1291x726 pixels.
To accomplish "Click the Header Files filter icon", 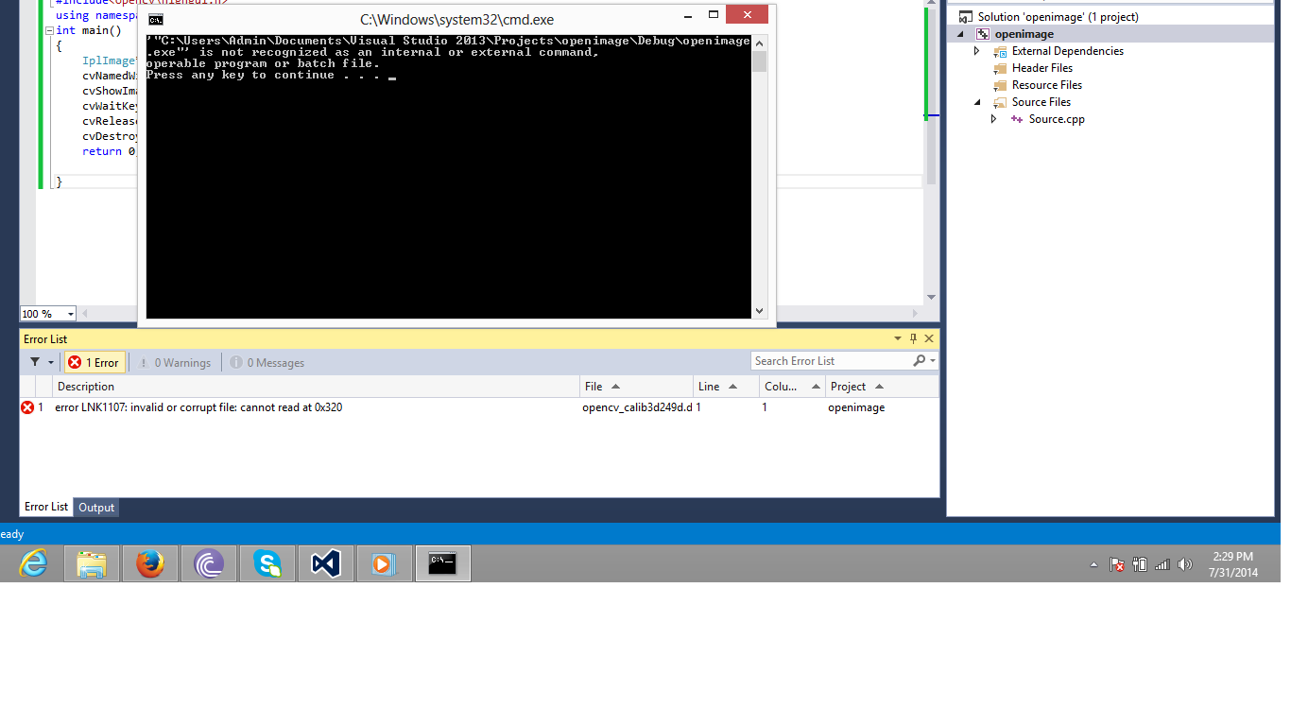I will pyautogui.click(x=1000, y=68).
